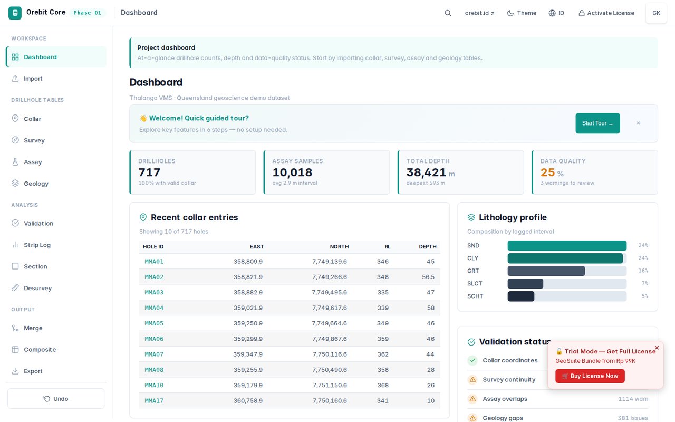Click the Buy License Now button
The height and width of the screenshot is (422, 675).
pos(590,376)
